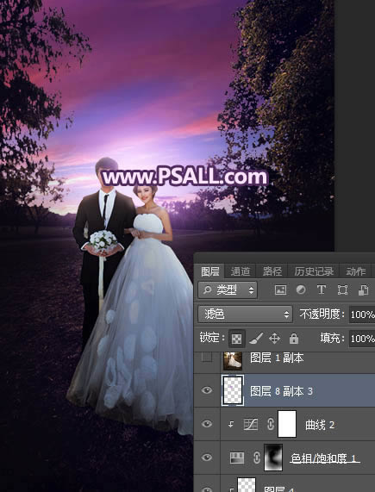Switch to the 历史记录 tab
Viewport: 375px width, 492px height.
pyautogui.click(x=314, y=271)
